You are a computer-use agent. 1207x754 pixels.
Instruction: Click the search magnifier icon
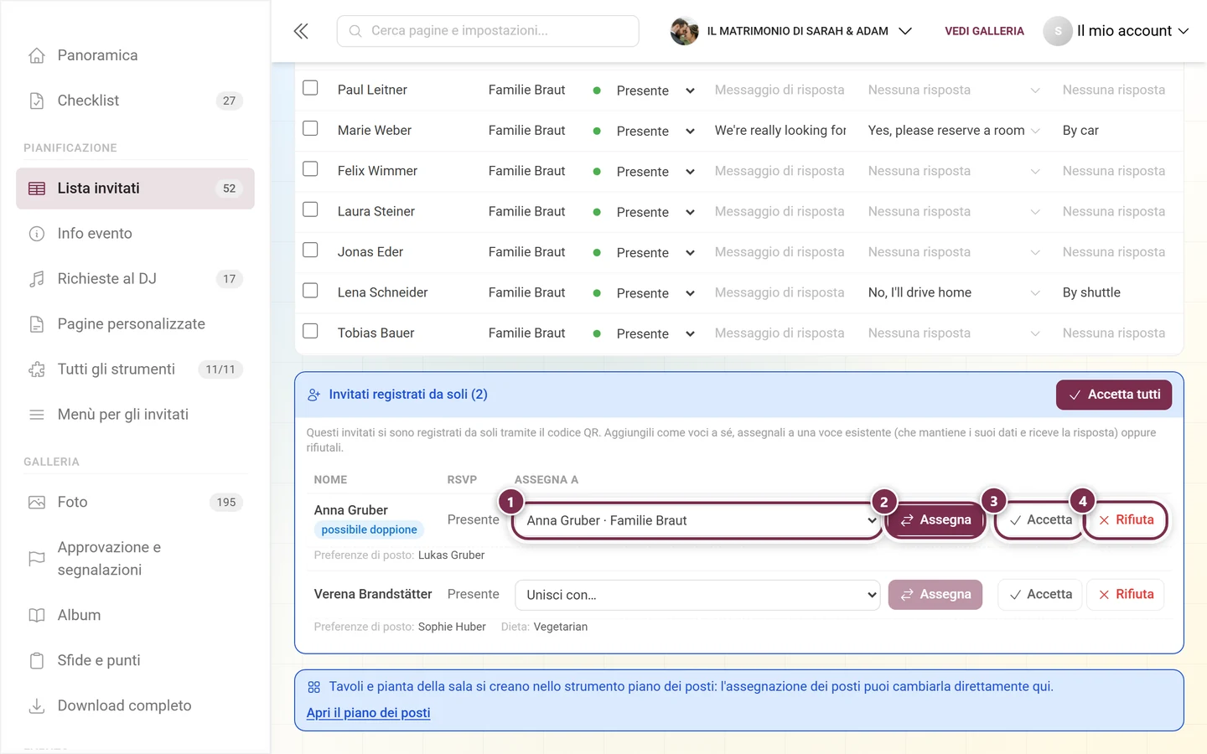[x=355, y=31]
